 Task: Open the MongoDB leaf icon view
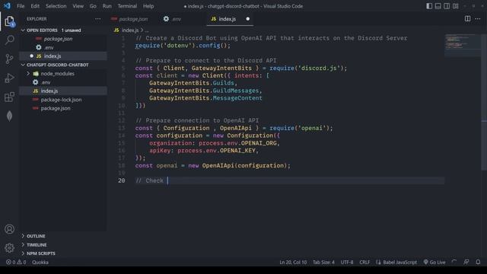[10, 116]
